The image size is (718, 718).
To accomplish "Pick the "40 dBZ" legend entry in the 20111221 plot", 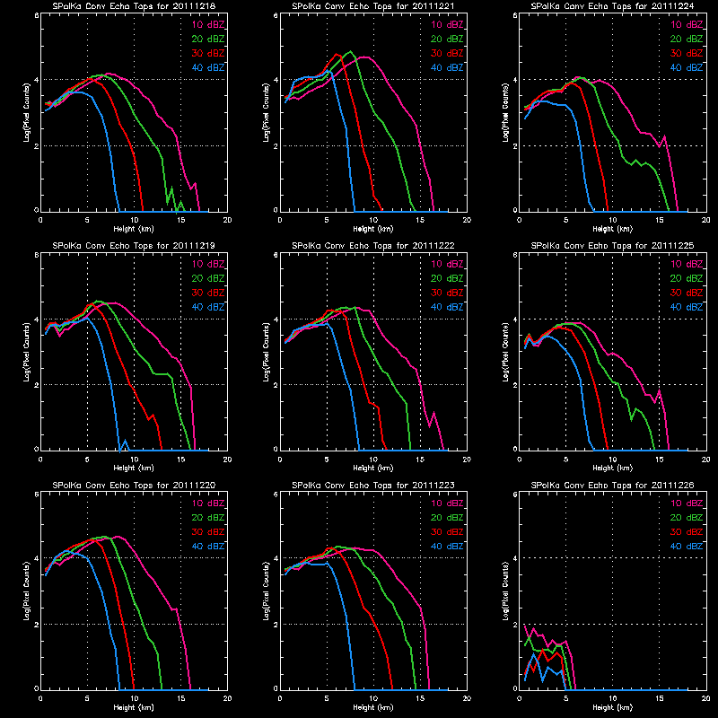I will [447, 68].
